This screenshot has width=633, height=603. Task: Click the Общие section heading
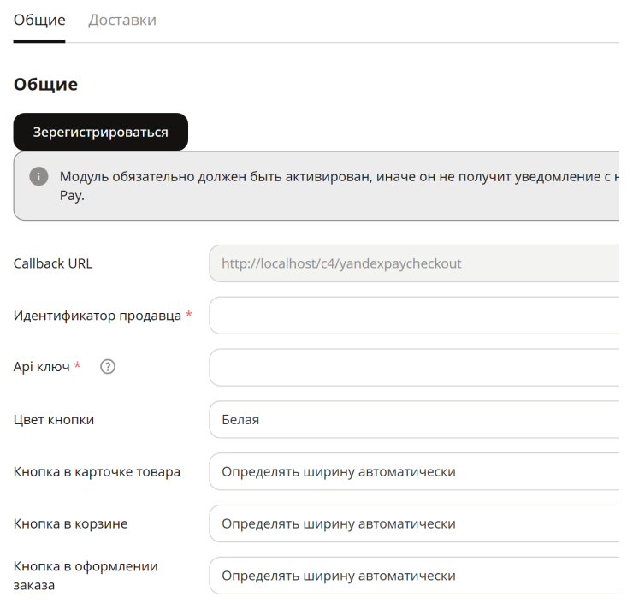(45, 85)
